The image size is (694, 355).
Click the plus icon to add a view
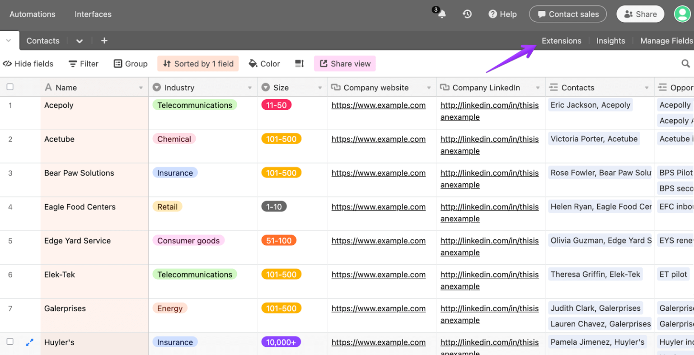click(104, 41)
